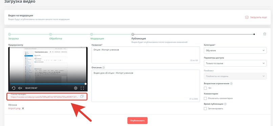Remove Import.png cover with X icon
Image resolution: width=273 pixels, height=126 pixels.
23,108
